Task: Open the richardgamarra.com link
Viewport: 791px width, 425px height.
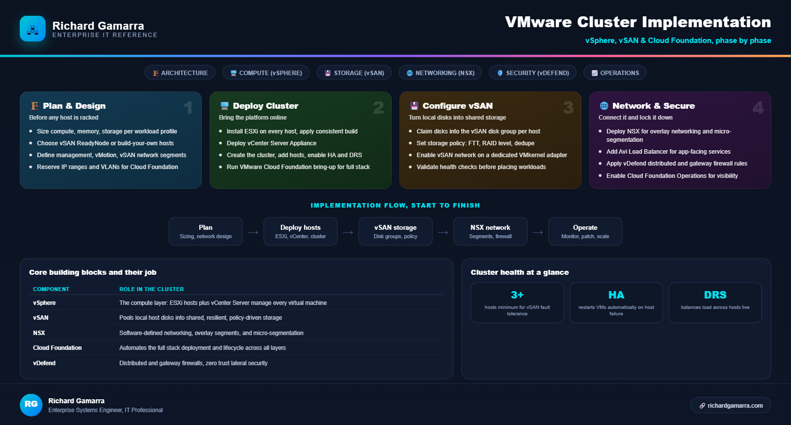Action: tap(731, 405)
